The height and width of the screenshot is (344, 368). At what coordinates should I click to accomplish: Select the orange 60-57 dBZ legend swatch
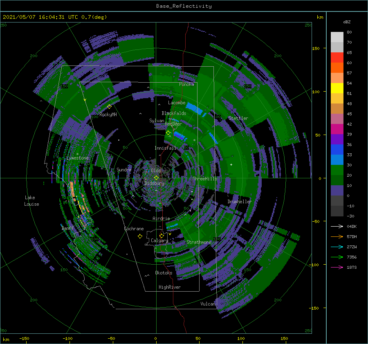(x=337, y=68)
